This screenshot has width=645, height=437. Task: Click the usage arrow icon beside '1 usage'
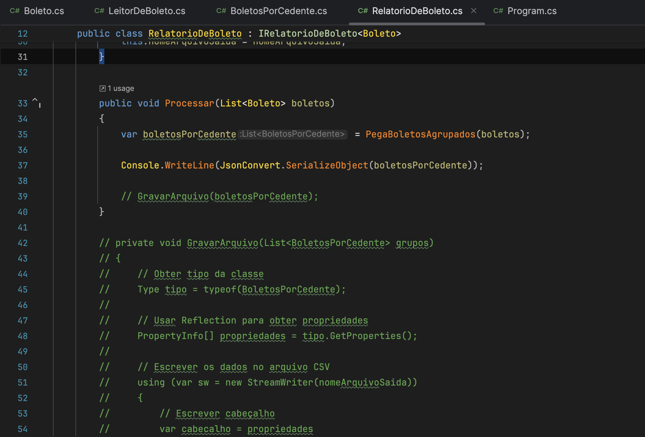tap(103, 88)
